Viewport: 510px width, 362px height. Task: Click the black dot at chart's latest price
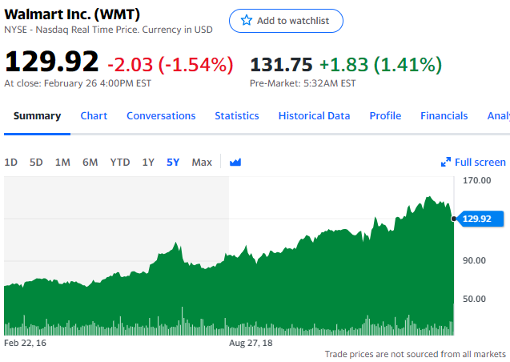pyautogui.click(x=453, y=219)
